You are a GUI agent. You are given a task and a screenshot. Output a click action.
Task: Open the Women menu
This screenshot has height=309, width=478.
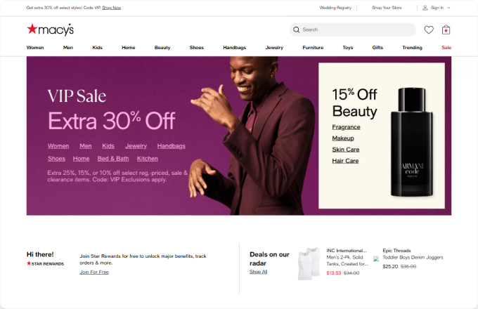[x=35, y=48]
